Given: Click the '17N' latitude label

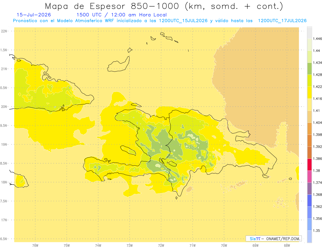Looking at the screenshot, I should click(x=5, y=220).
